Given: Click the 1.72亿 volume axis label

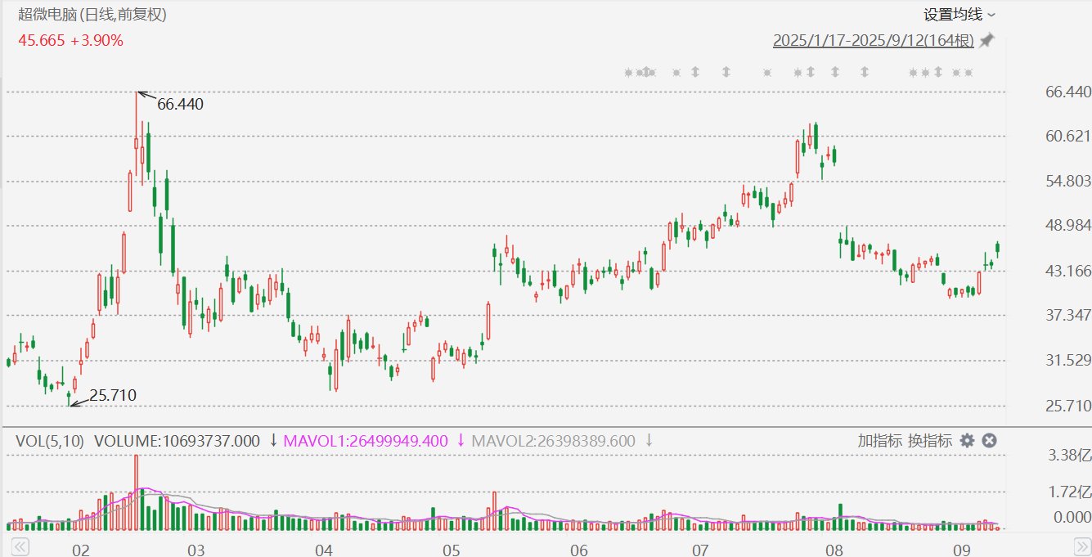Looking at the screenshot, I should click(x=1070, y=492).
